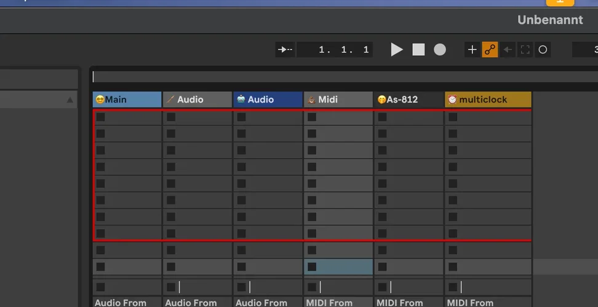Select the Main track header
598x307 pixels.
tap(127, 99)
